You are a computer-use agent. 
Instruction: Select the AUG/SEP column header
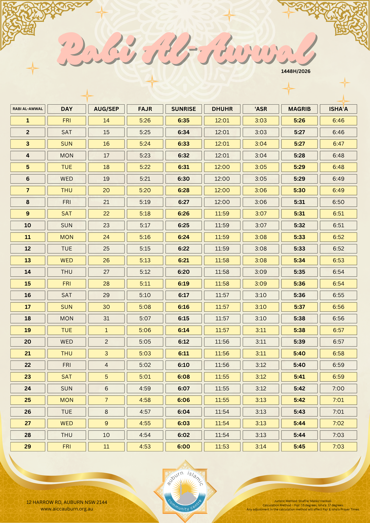point(106,109)
